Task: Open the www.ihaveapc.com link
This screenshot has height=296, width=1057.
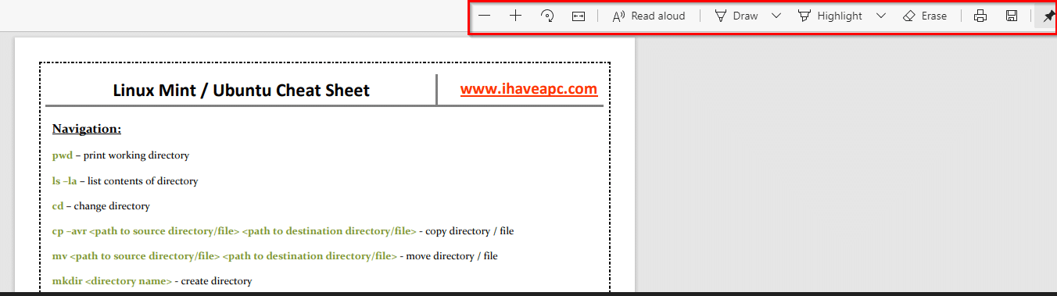Action: tap(529, 89)
